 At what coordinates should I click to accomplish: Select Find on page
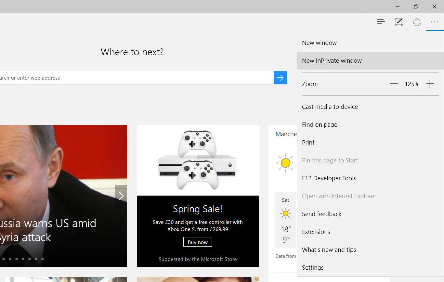pyautogui.click(x=370, y=124)
